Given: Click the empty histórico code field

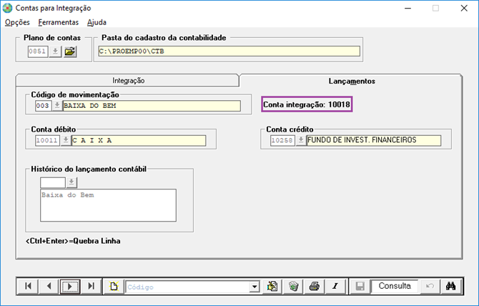Looking at the screenshot, I should [x=53, y=182].
